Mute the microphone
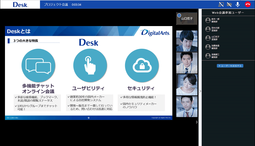 [x=237, y=4]
